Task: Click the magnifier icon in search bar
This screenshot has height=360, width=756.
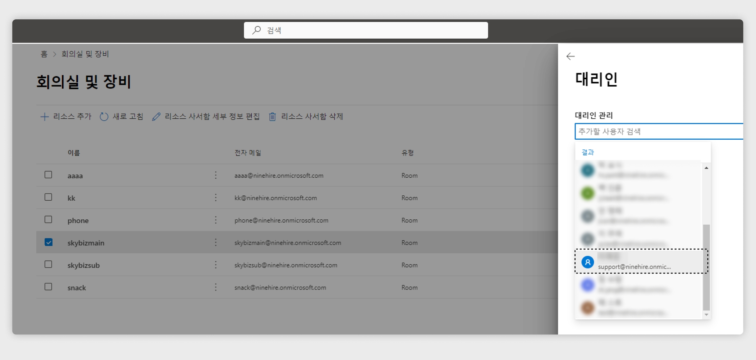Action: click(x=257, y=30)
